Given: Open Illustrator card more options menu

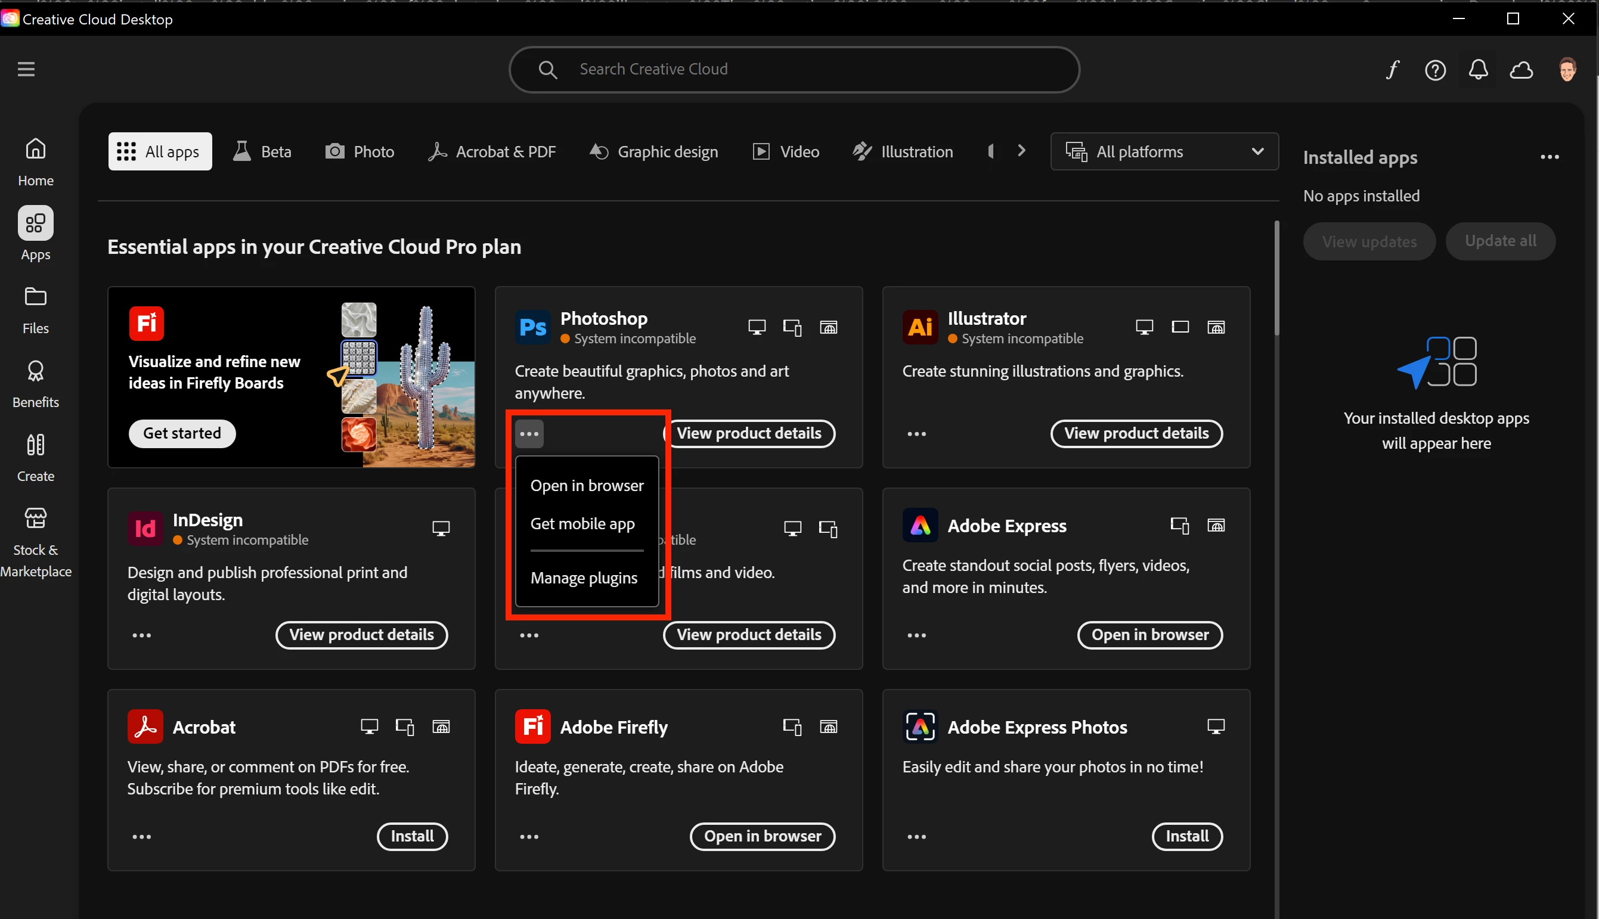Looking at the screenshot, I should coord(916,434).
